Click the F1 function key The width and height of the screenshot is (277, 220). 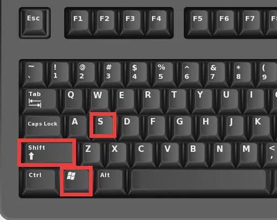tap(78, 22)
